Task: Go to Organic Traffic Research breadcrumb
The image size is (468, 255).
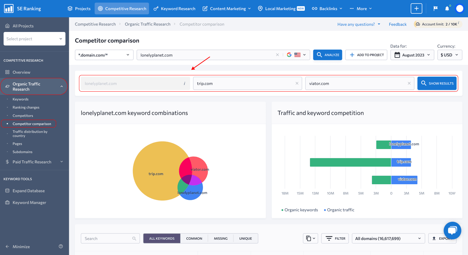Action: tap(148, 24)
